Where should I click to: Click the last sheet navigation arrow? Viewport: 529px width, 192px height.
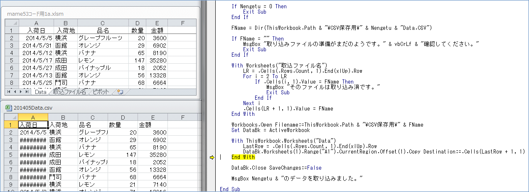click(27, 92)
